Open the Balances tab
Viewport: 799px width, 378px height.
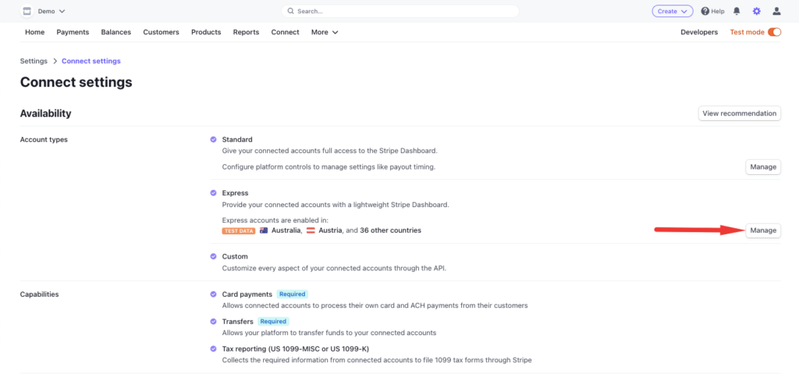(x=116, y=31)
